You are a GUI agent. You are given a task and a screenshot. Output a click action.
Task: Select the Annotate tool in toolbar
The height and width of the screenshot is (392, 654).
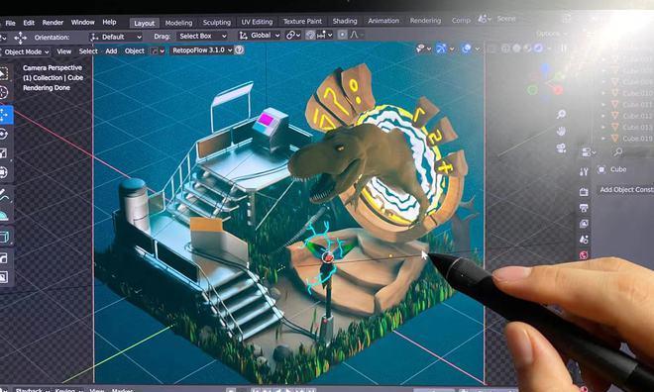click(x=4, y=194)
